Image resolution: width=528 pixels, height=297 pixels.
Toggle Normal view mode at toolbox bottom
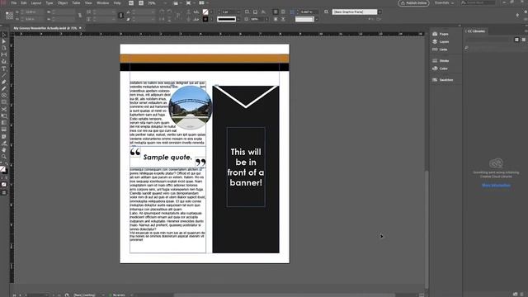pyautogui.click(x=3, y=193)
